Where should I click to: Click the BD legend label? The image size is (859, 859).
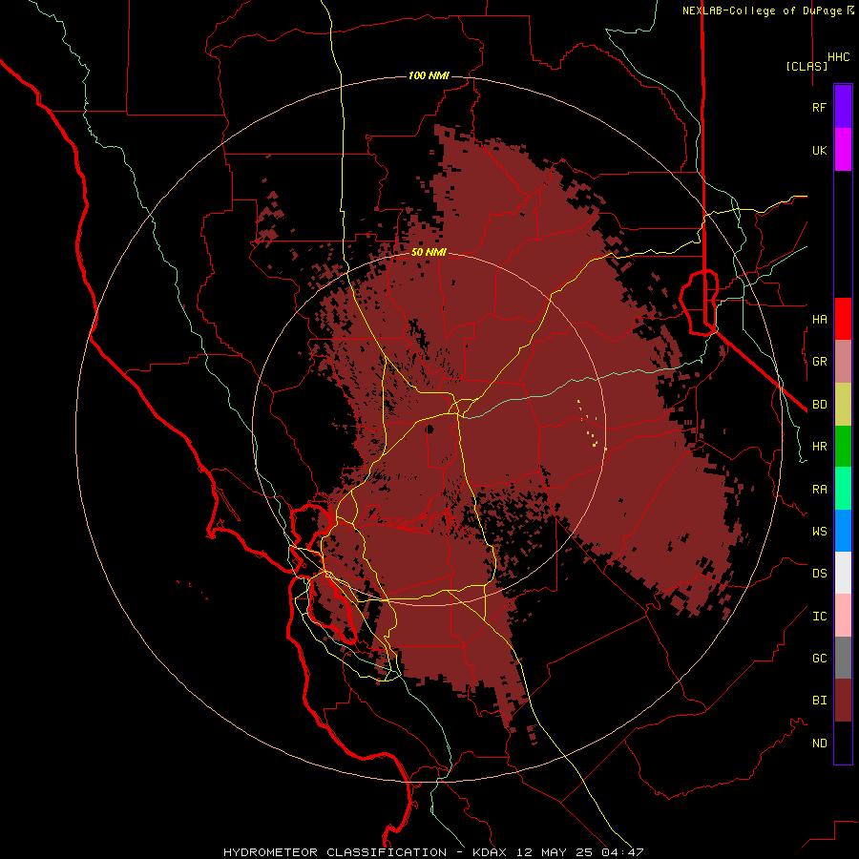click(x=819, y=405)
